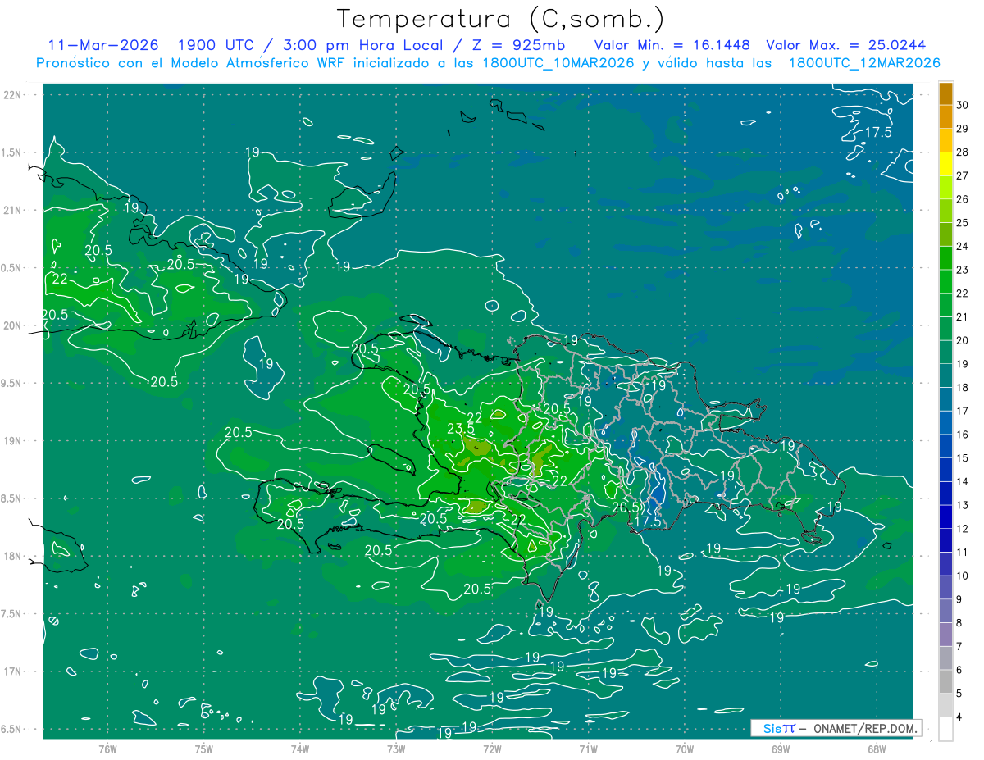
Task: Click the 18N latitude axis label
Action: click(x=13, y=557)
